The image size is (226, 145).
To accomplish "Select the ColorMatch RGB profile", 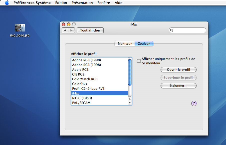I will click(x=100, y=79).
